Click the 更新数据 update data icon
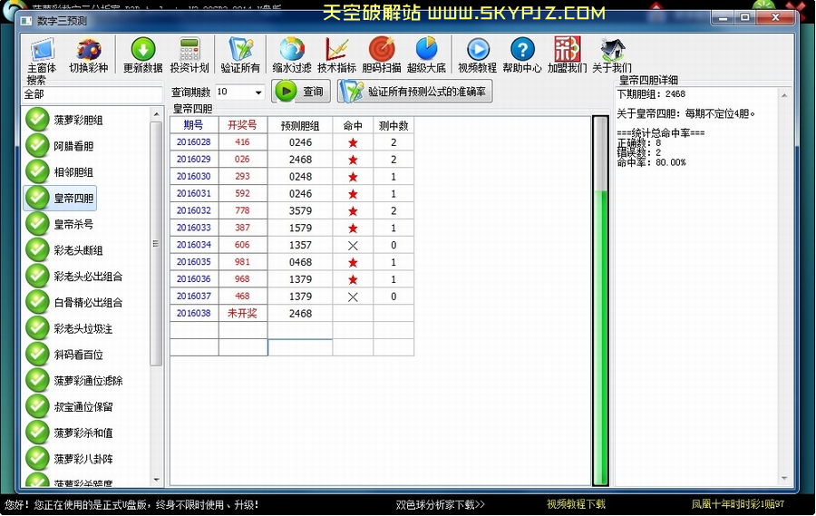The width and height of the screenshot is (816, 516). pyautogui.click(x=143, y=51)
